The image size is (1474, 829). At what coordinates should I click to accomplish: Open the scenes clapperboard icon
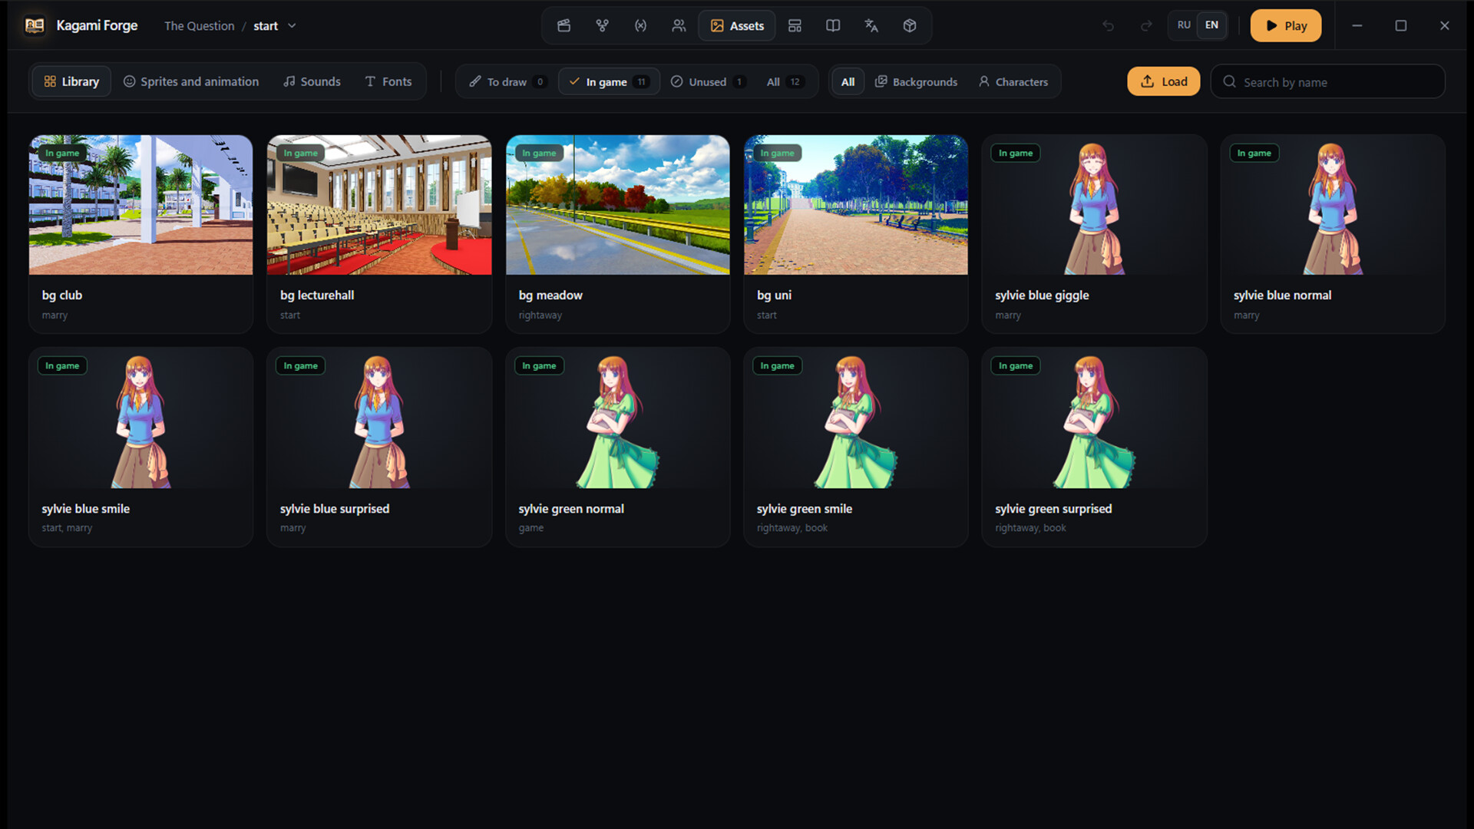pos(563,25)
